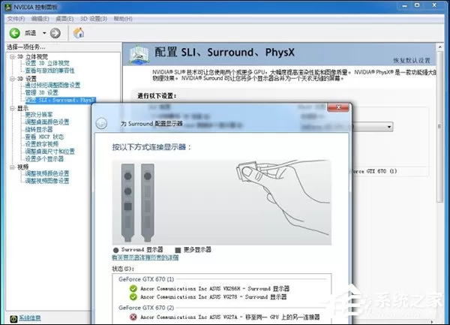Open 有关显示器连接质量的详细 link
Viewport: 450px width, 325px height.
click(145, 257)
